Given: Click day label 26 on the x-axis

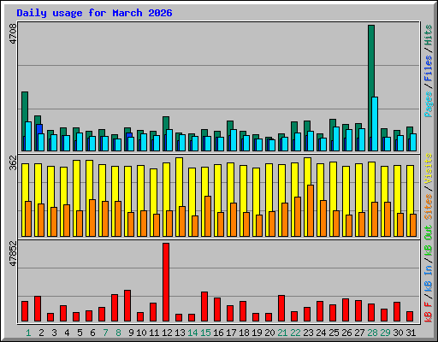Looking at the screenshot, I should [346, 333].
